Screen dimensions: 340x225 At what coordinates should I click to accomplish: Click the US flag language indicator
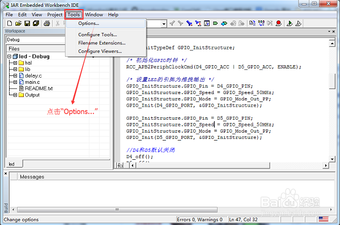pyautogui.click(x=324, y=219)
